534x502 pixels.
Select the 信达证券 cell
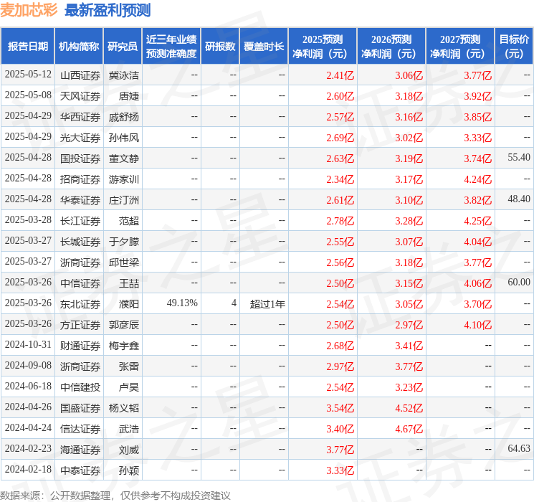tap(80, 429)
